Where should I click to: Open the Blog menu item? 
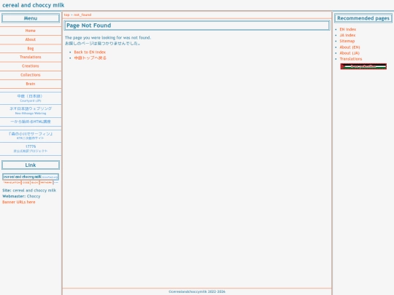[x=31, y=48]
